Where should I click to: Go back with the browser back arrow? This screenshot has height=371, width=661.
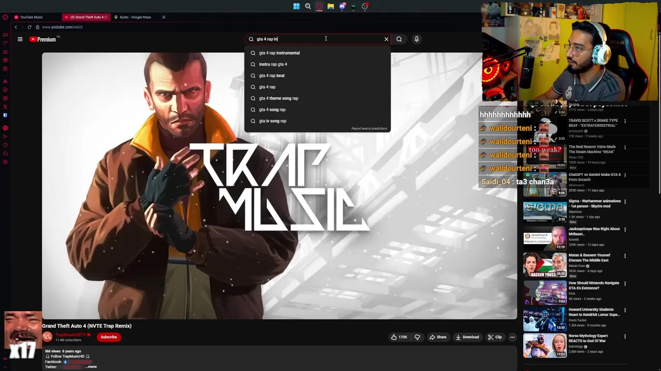[x=16, y=27]
